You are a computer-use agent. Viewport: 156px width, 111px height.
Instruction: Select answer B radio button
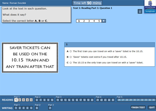click(71, 57)
